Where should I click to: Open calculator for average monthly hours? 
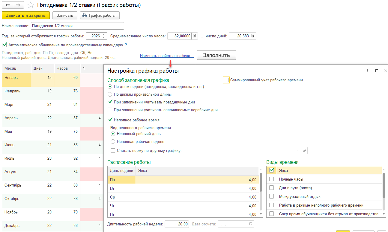coord(195,36)
